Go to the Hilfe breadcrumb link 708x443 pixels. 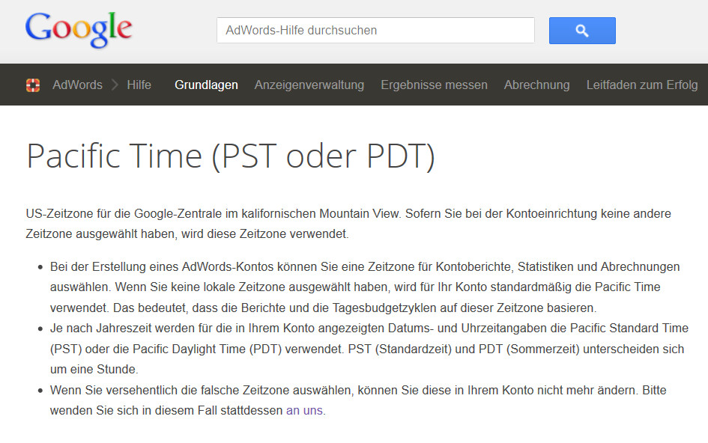click(139, 85)
